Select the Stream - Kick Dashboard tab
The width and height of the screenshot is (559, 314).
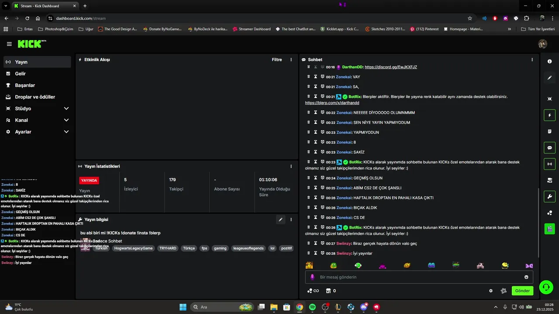pos(45,6)
